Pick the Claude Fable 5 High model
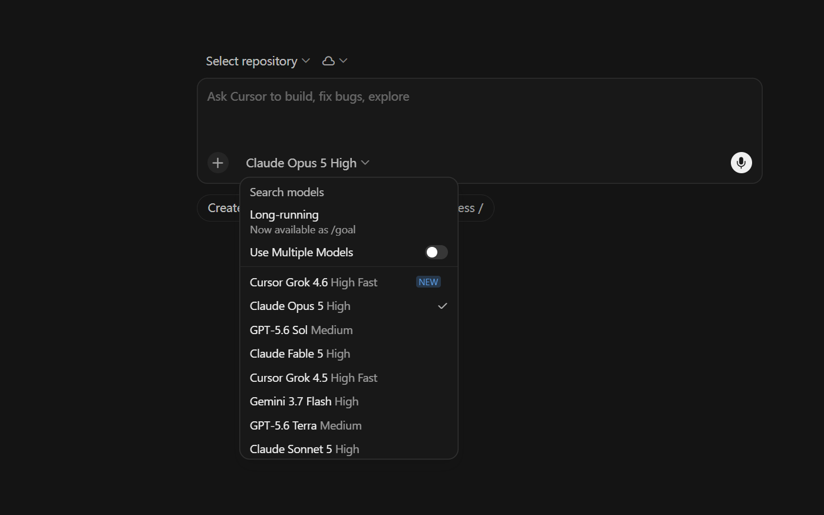The width and height of the screenshot is (824, 515). pos(349,354)
